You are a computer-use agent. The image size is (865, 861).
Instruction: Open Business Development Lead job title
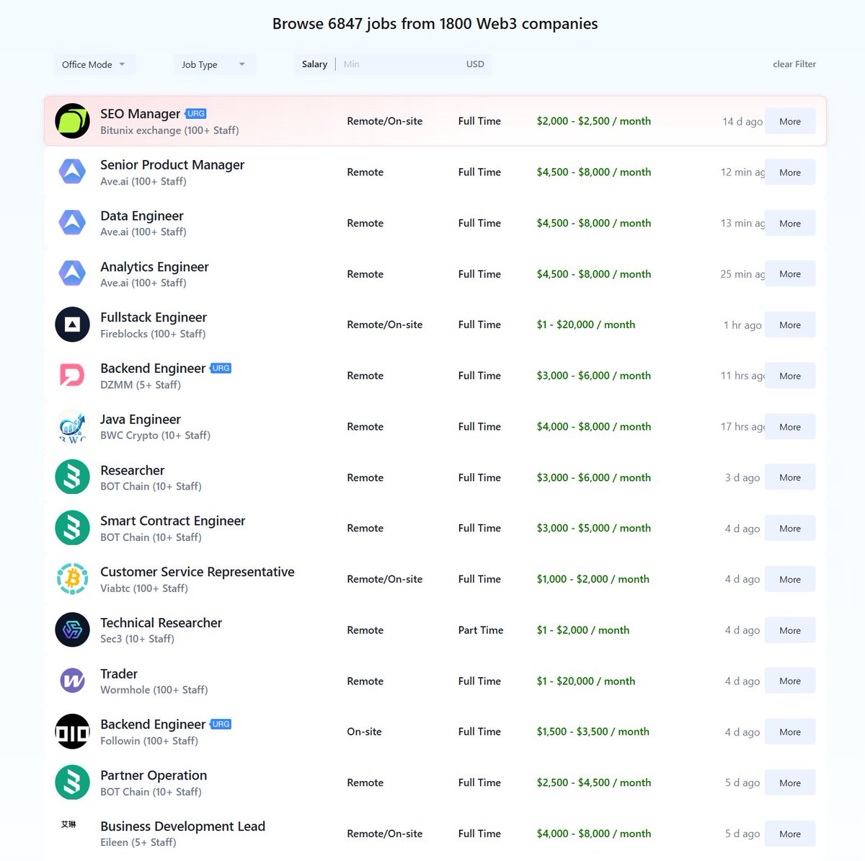click(183, 826)
